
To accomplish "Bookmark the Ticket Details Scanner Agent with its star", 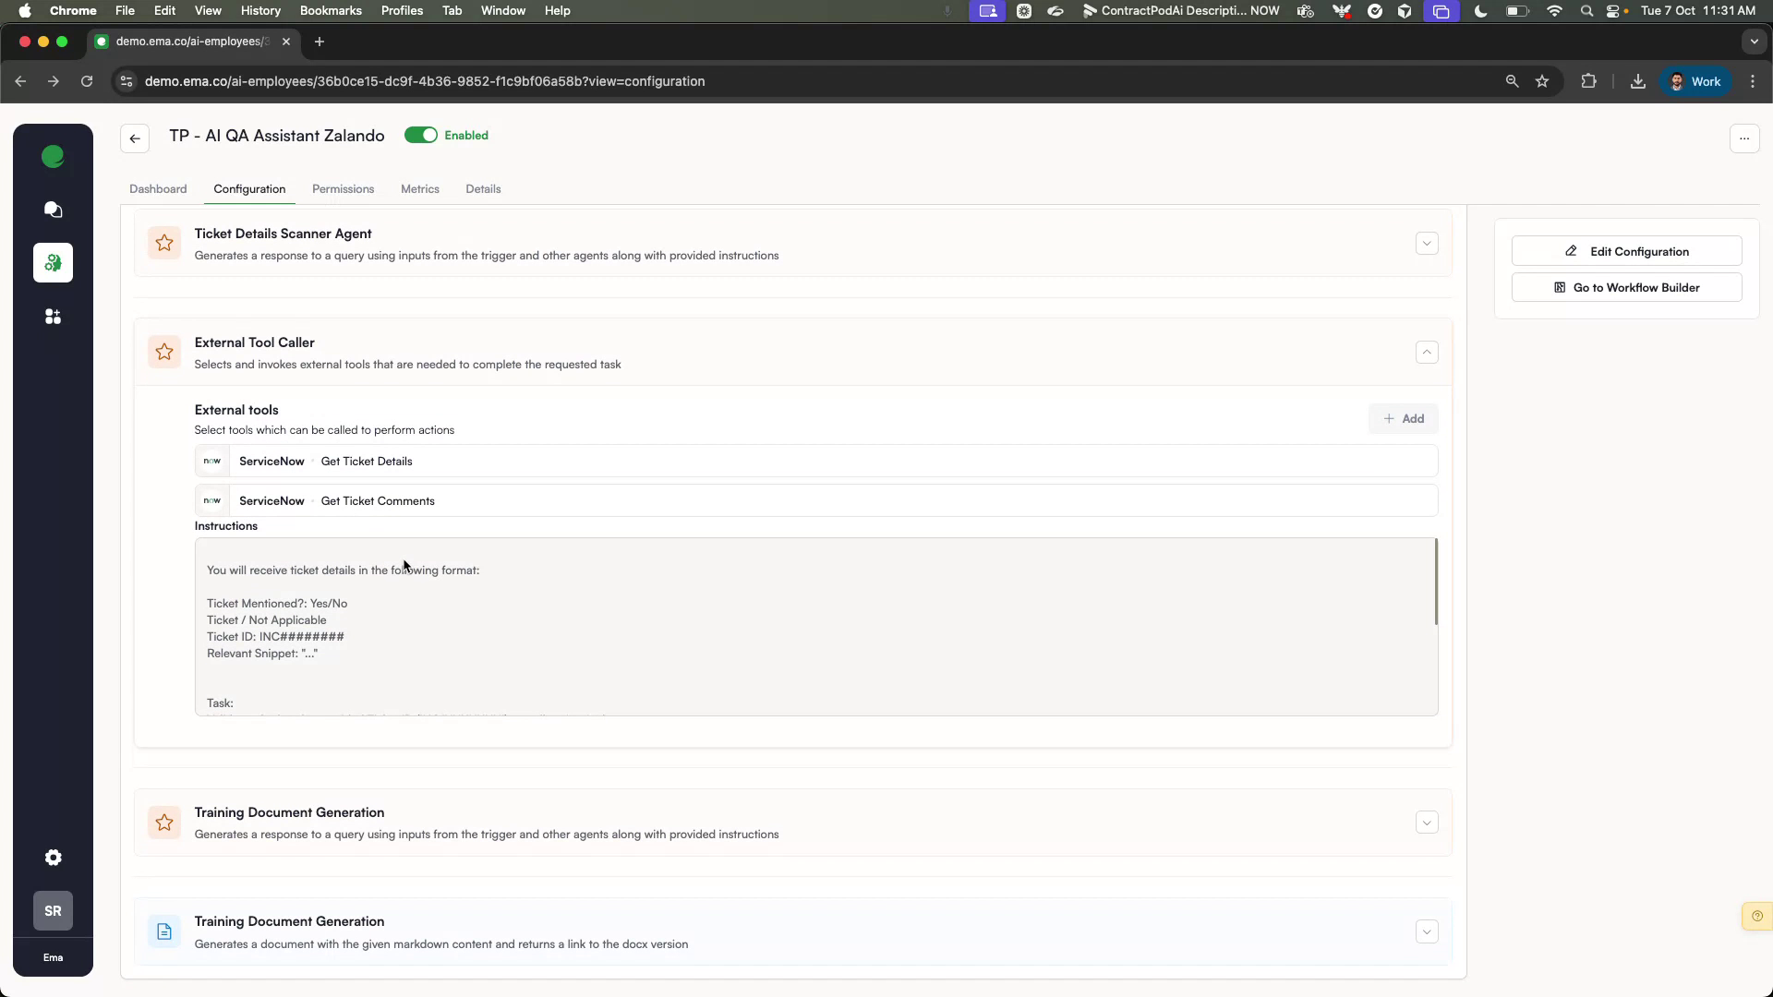I will [163, 243].
